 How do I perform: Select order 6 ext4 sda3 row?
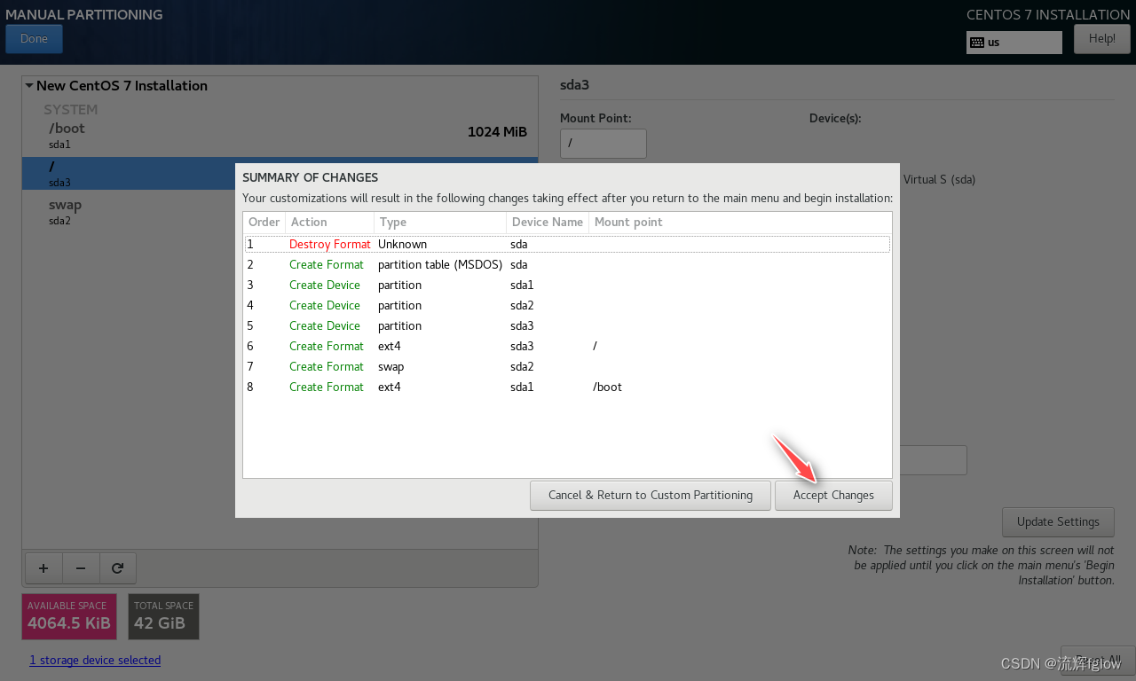coord(567,346)
